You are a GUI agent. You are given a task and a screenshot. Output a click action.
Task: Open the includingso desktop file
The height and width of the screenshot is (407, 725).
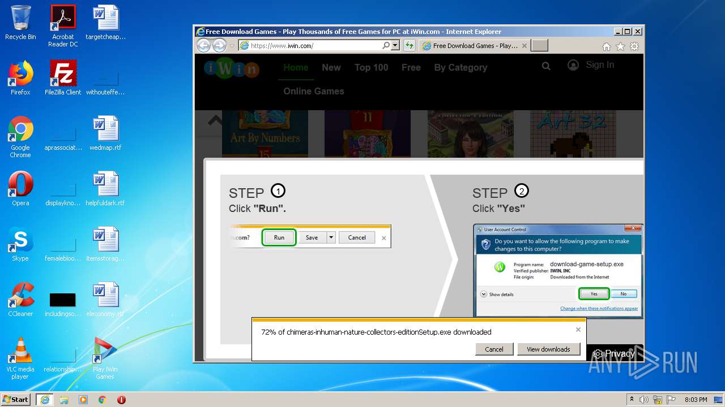(63, 303)
